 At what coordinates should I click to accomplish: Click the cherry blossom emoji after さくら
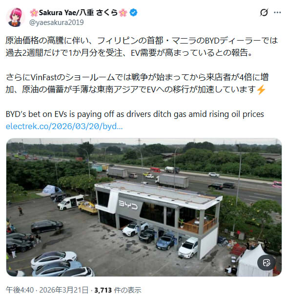[x=123, y=13]
